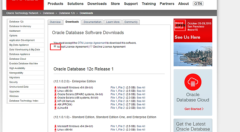Click download icon next to Oracle Solaris x86 systems
This screenshot has width=240, height=132.
coord(55,98)
